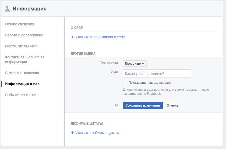Click the Отмена button
Image resolution: width=226 pixels, height=149 pixels.
click(x=172, y=106)
